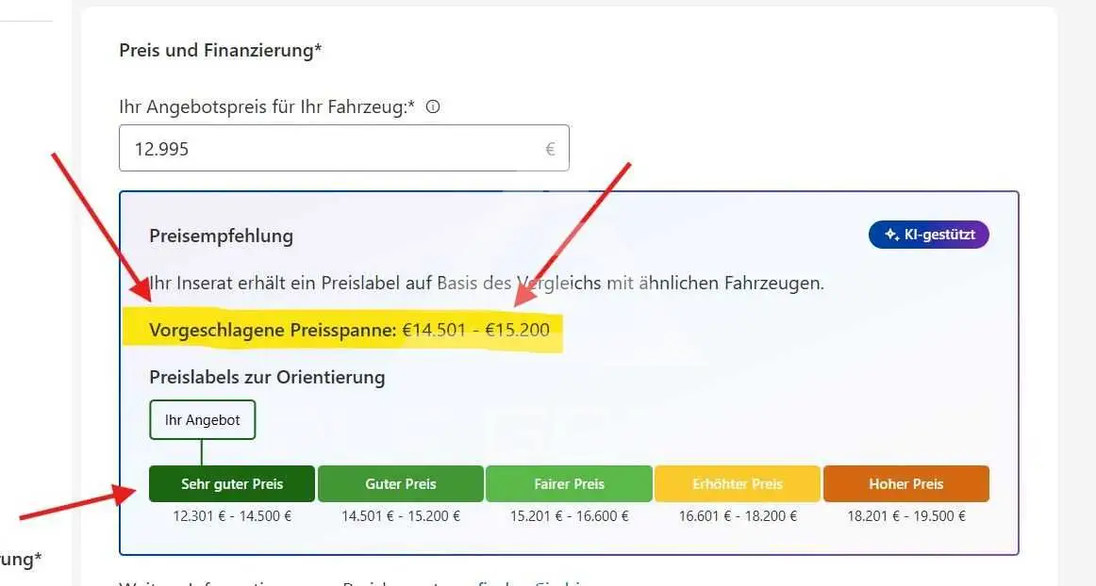Click the Preisempfehlung heading
Screen dimensions: 1096x586
click(x=221, y=236)
